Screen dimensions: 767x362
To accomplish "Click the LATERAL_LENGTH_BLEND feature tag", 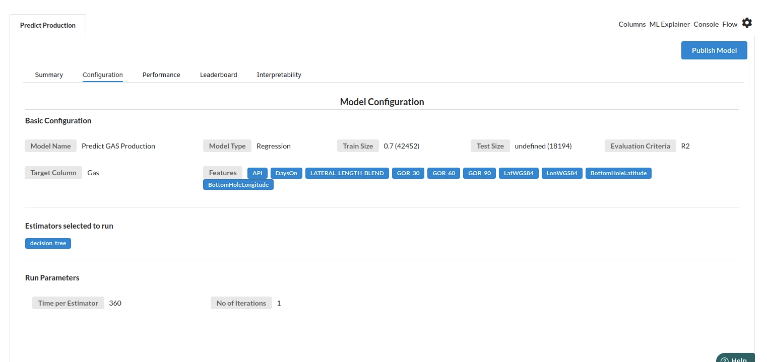I will pyautogui.click(x=347, y=173).
